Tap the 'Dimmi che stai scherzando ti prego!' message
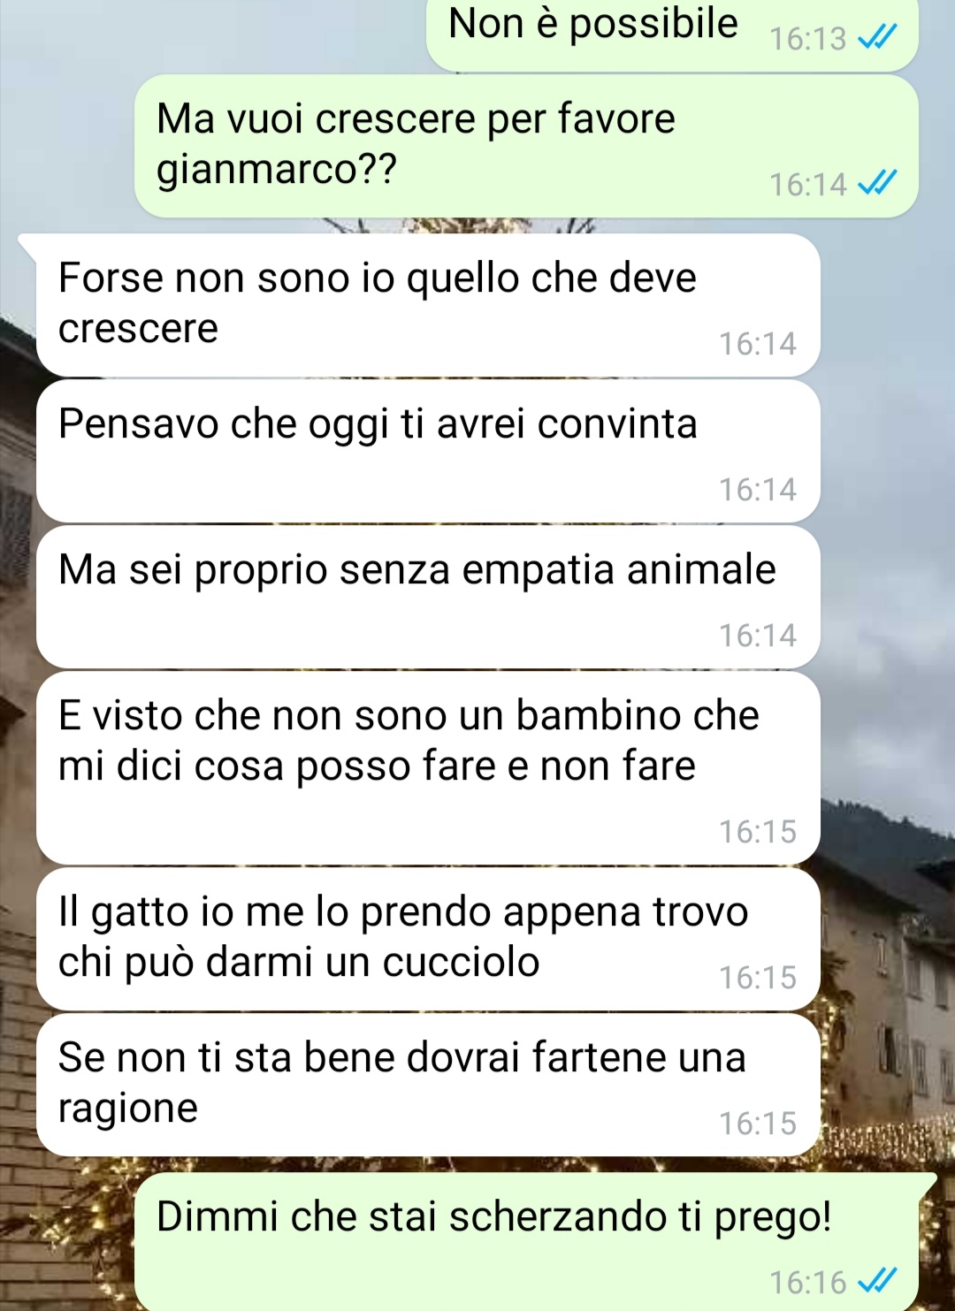955x1311 pixels. coord(526,1242)
